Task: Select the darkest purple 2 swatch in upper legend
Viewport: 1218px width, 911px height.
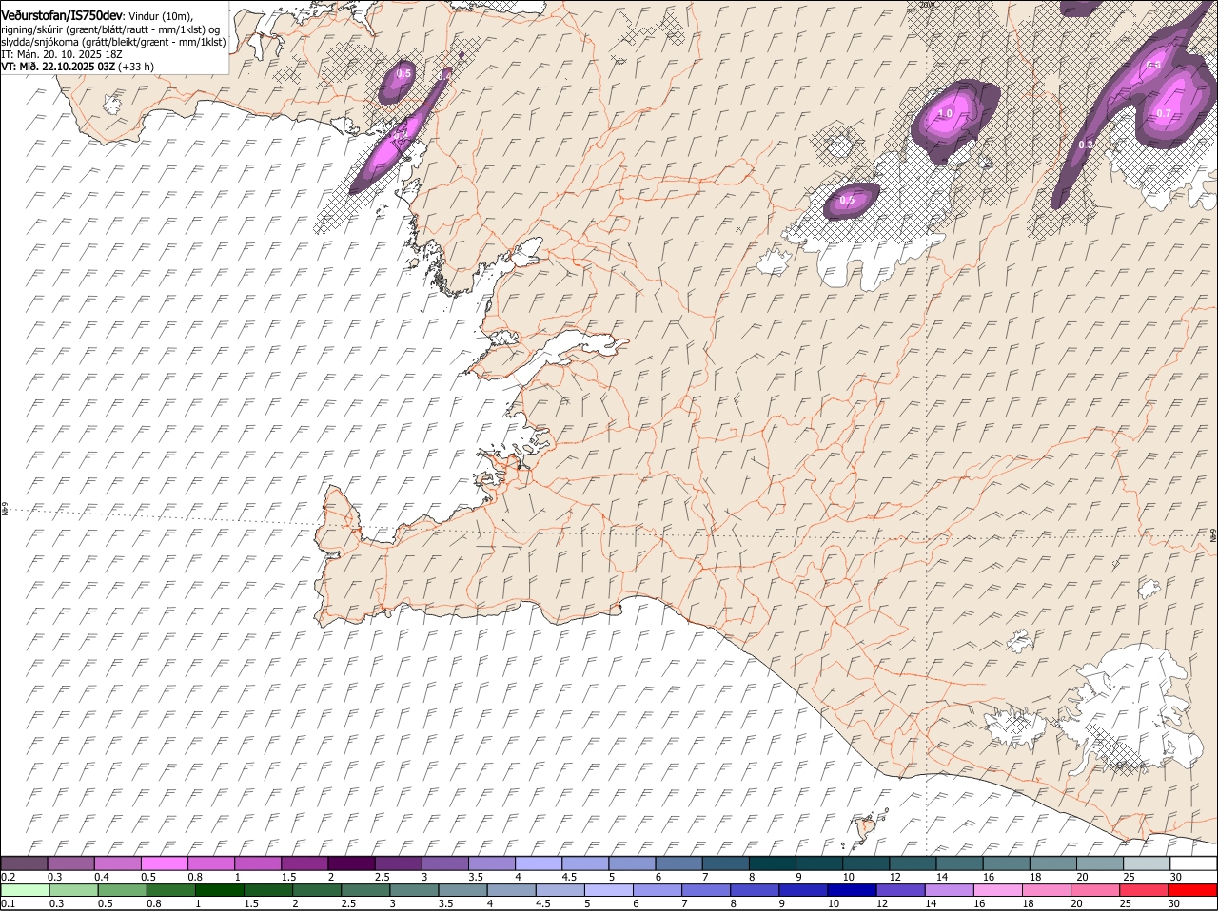Action: point(351,863)
